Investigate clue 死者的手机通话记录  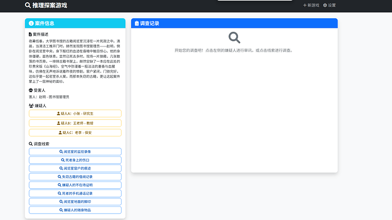pyautogui.click(x=75, y=193)
